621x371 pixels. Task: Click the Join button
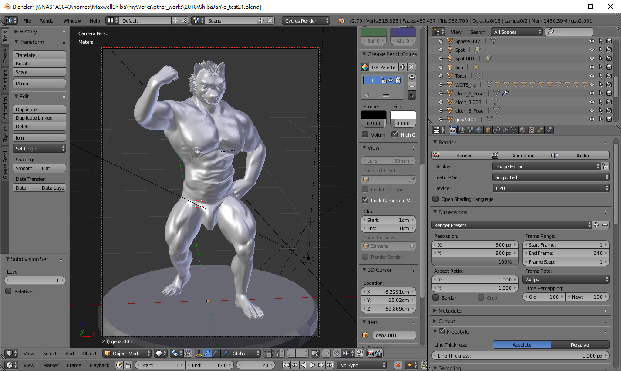pyautogui.click(x=39, y=138)
